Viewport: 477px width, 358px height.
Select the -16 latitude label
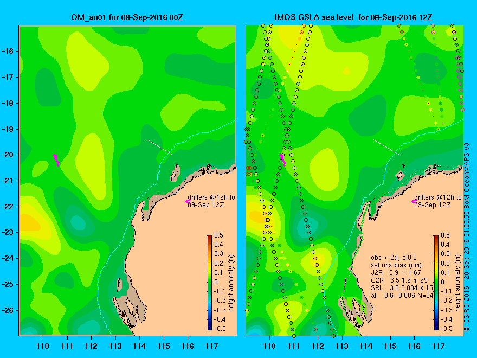coord(8,51)
